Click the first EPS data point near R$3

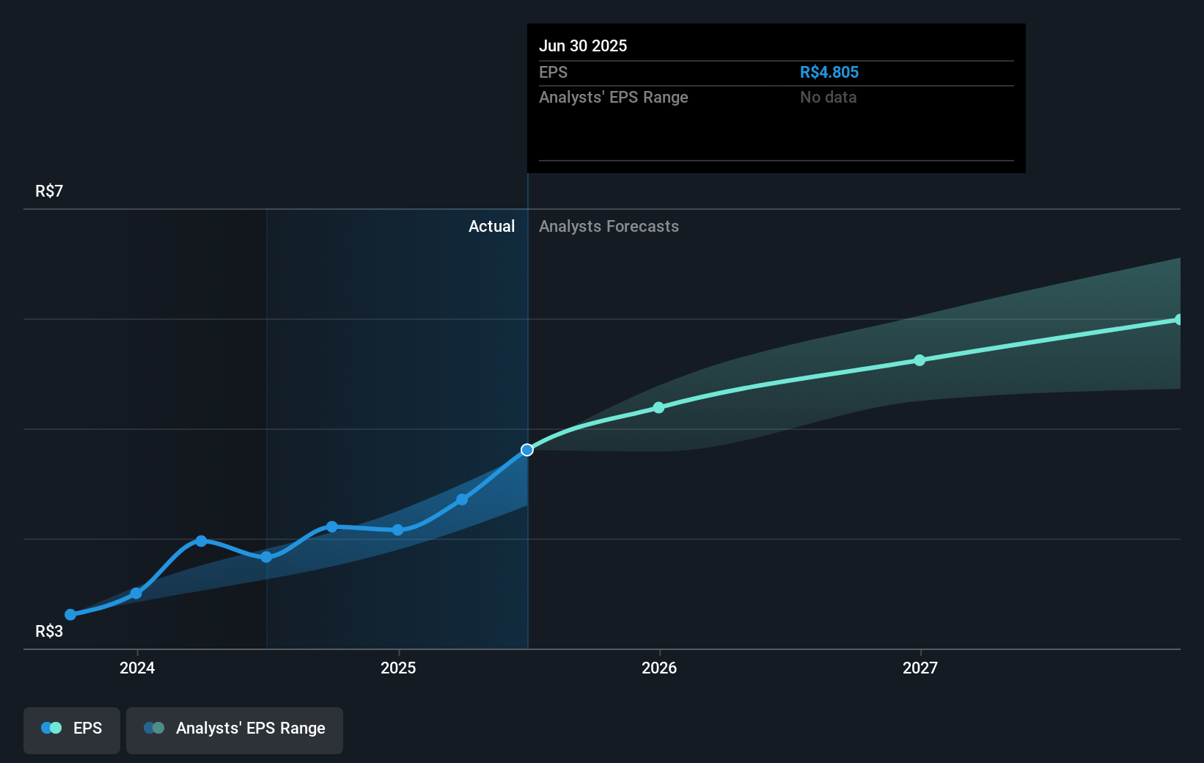(70, 615)
